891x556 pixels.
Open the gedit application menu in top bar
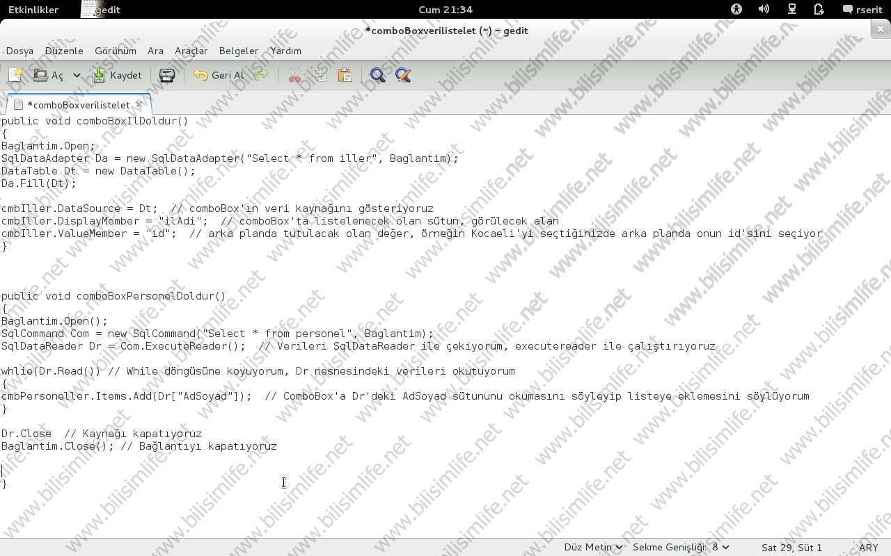click(101, 9)
